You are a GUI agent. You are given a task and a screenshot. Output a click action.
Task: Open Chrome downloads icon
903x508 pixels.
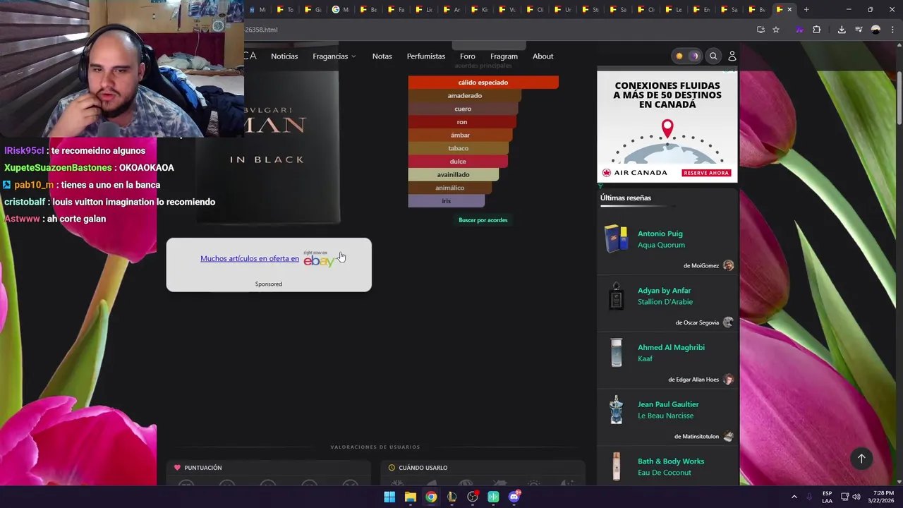pos(842,30)
